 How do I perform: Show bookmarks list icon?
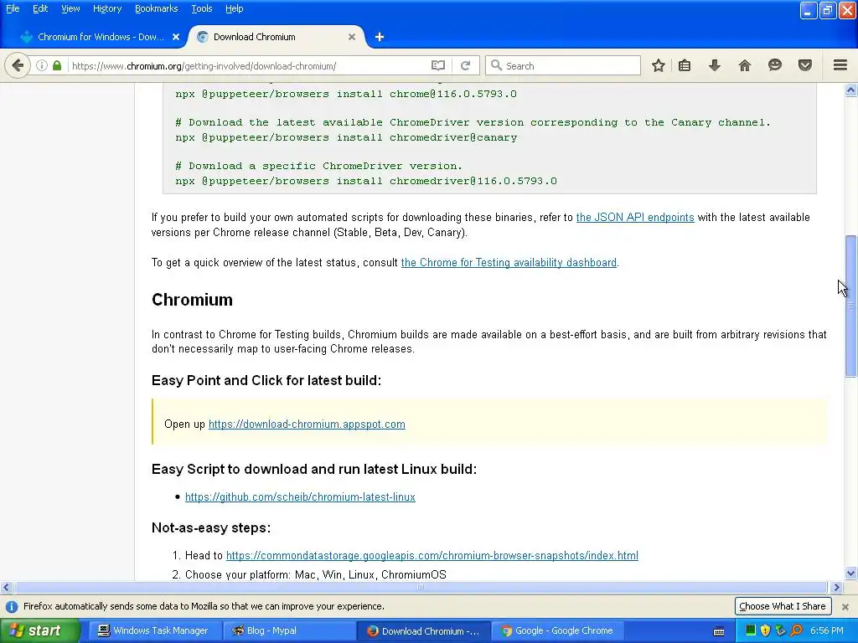pos(685,65)
